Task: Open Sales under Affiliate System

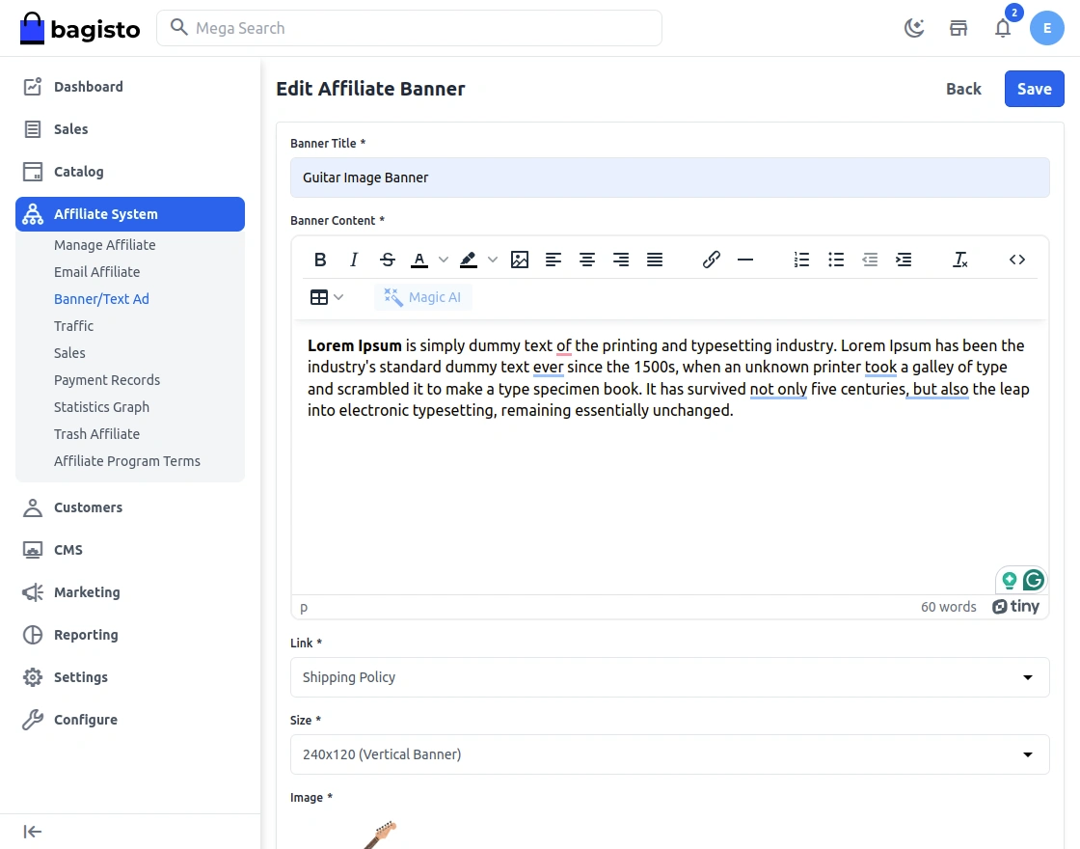Action: click(69, 353)
